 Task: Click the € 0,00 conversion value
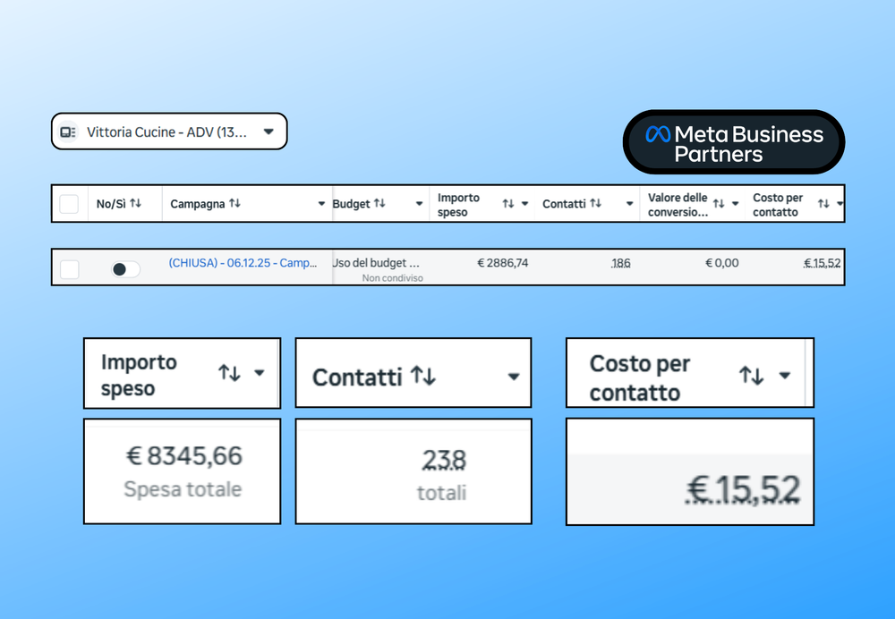tap(722, 263)
